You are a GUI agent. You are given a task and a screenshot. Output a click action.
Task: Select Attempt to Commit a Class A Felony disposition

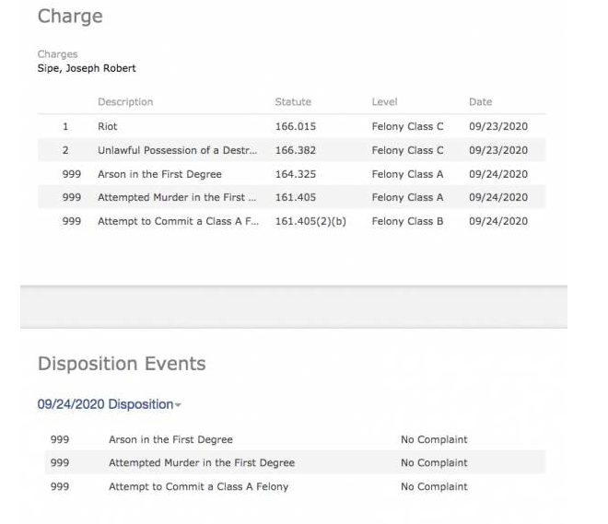(295, 487)
